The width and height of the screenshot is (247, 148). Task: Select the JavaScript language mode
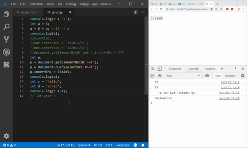click(123, 145)
